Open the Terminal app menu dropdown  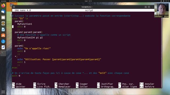pos(14,1)
